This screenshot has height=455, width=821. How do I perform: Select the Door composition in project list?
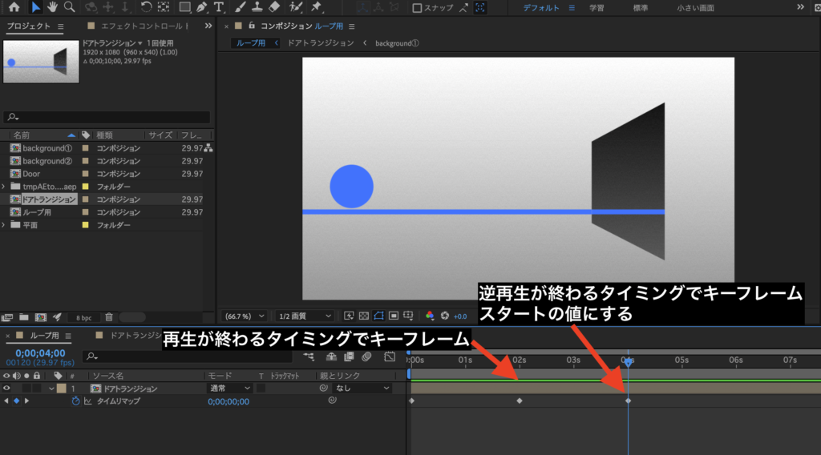click(x=31, y=174)
